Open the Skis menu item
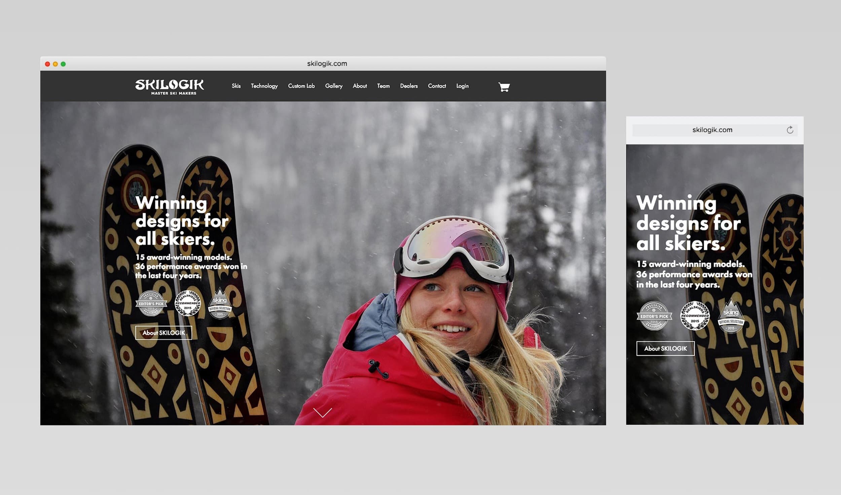 [x=236, y=86]
